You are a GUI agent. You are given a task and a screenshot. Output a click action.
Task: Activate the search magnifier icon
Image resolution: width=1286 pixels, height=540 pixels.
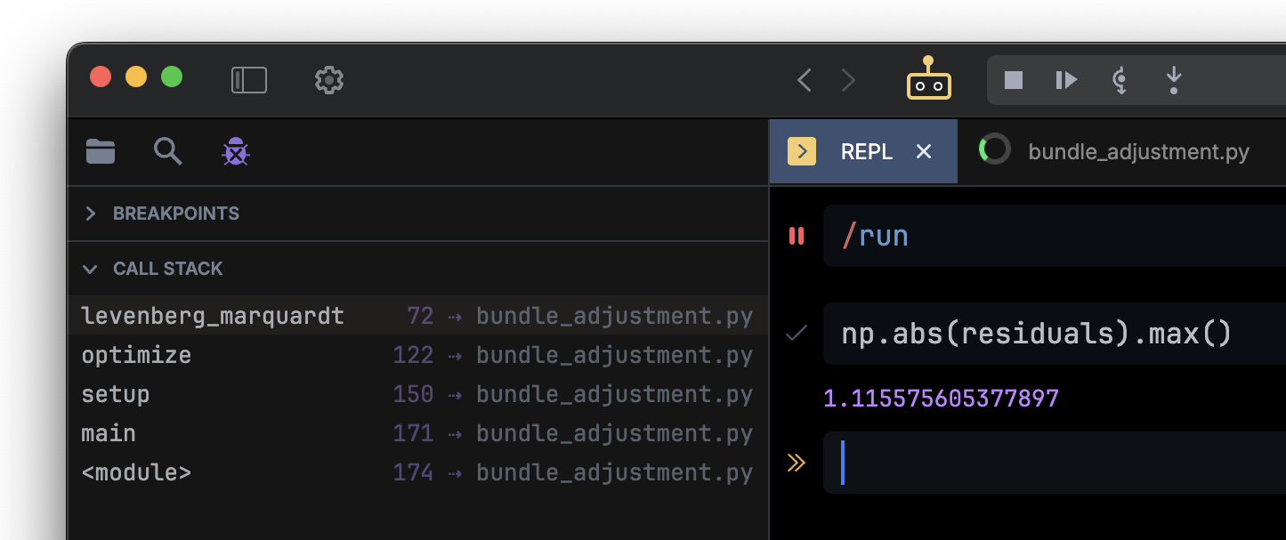click(167, 151)
